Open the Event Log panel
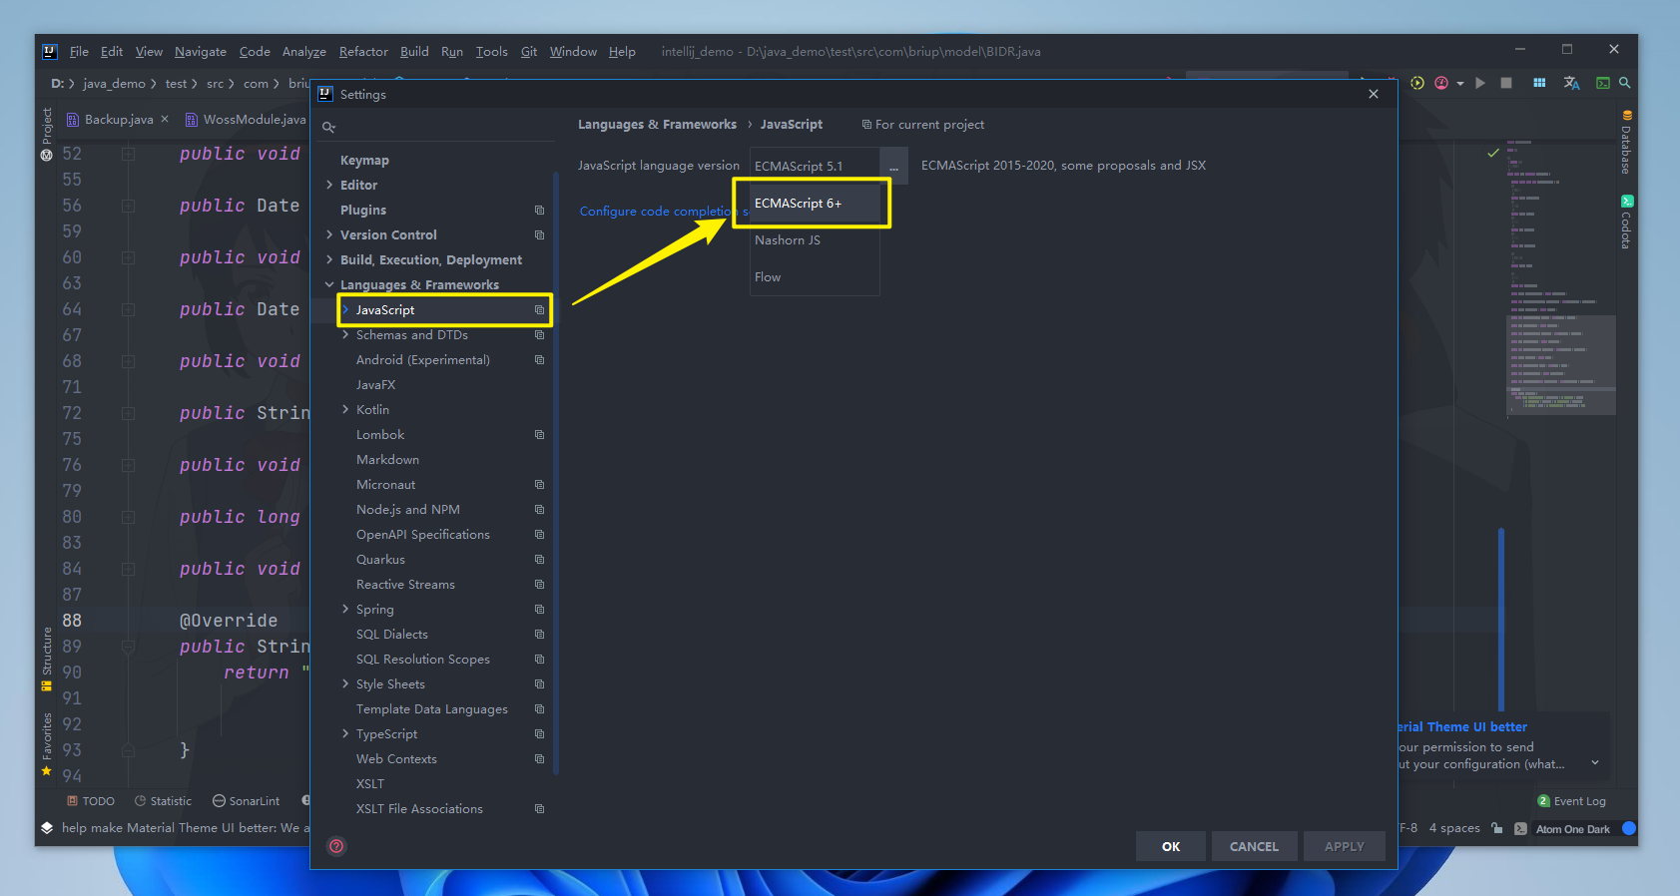This screenshot has width=1680, height=896. (x=1572, y=801)
